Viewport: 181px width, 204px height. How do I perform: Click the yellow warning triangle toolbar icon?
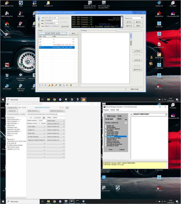49,85
